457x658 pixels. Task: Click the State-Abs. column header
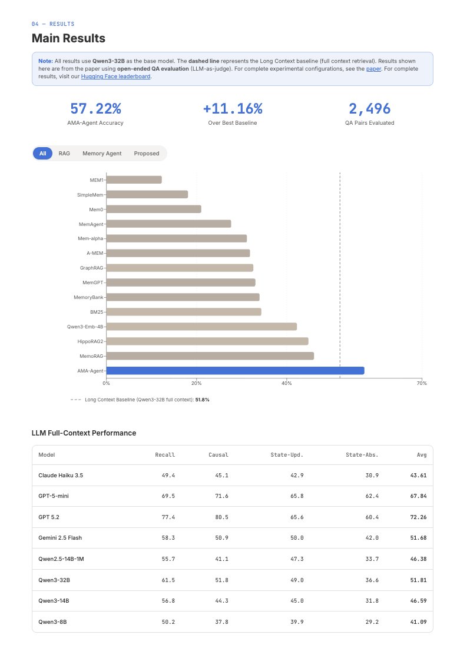click(x=362, y=455)
